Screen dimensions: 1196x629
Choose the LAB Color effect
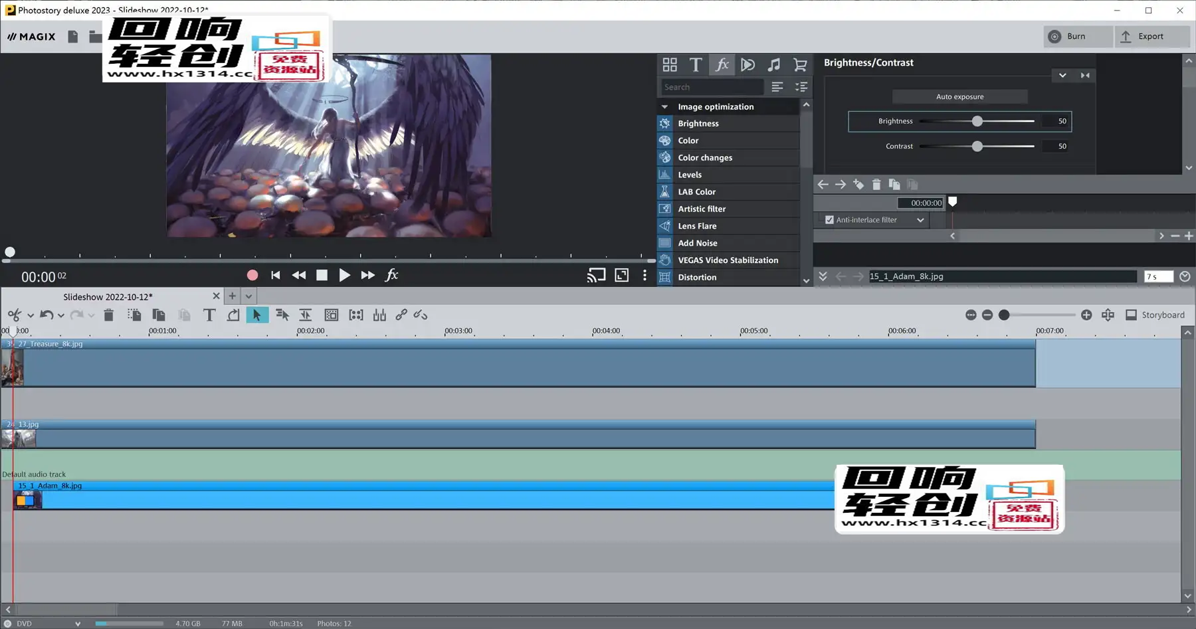pos(728,192)
